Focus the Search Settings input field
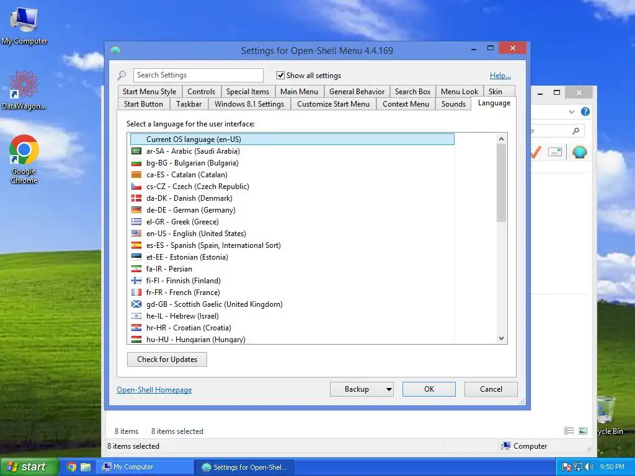This screenshot has height=476, width=635. (198, 75)
